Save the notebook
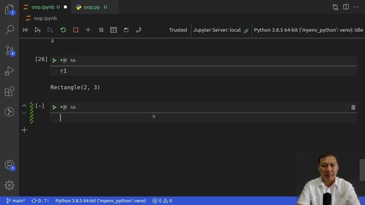The image size is (365, 205). [126, 30]
